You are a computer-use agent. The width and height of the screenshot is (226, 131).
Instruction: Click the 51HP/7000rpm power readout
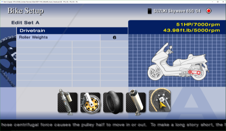click(198, 25)
